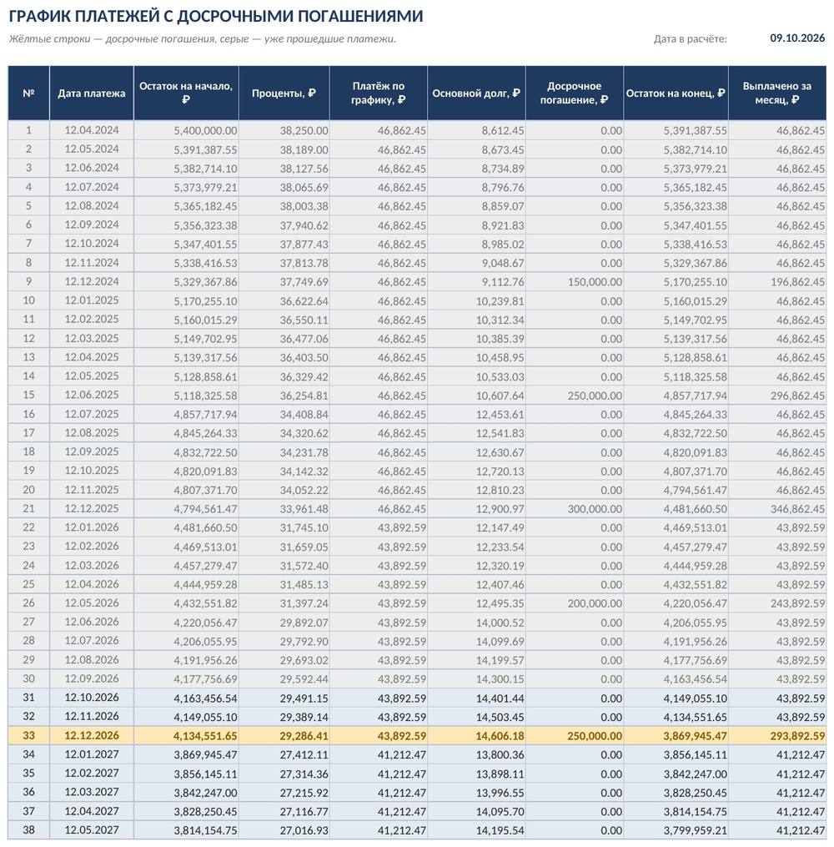The image size is (834, 847).
Task: Click the '№' column header
Action: [x=28, y=93]
